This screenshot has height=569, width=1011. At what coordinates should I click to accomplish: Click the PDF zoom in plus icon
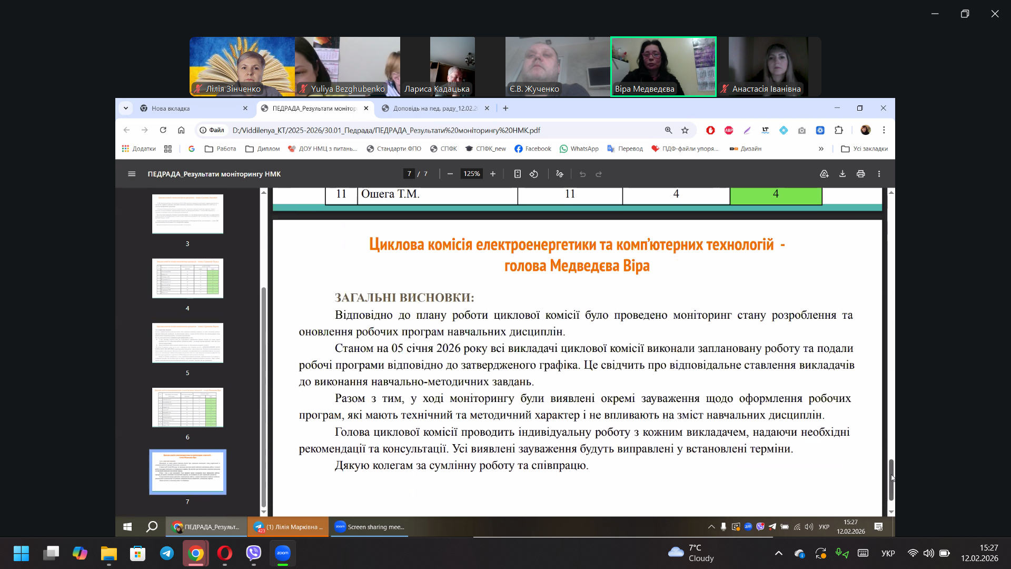493,174
